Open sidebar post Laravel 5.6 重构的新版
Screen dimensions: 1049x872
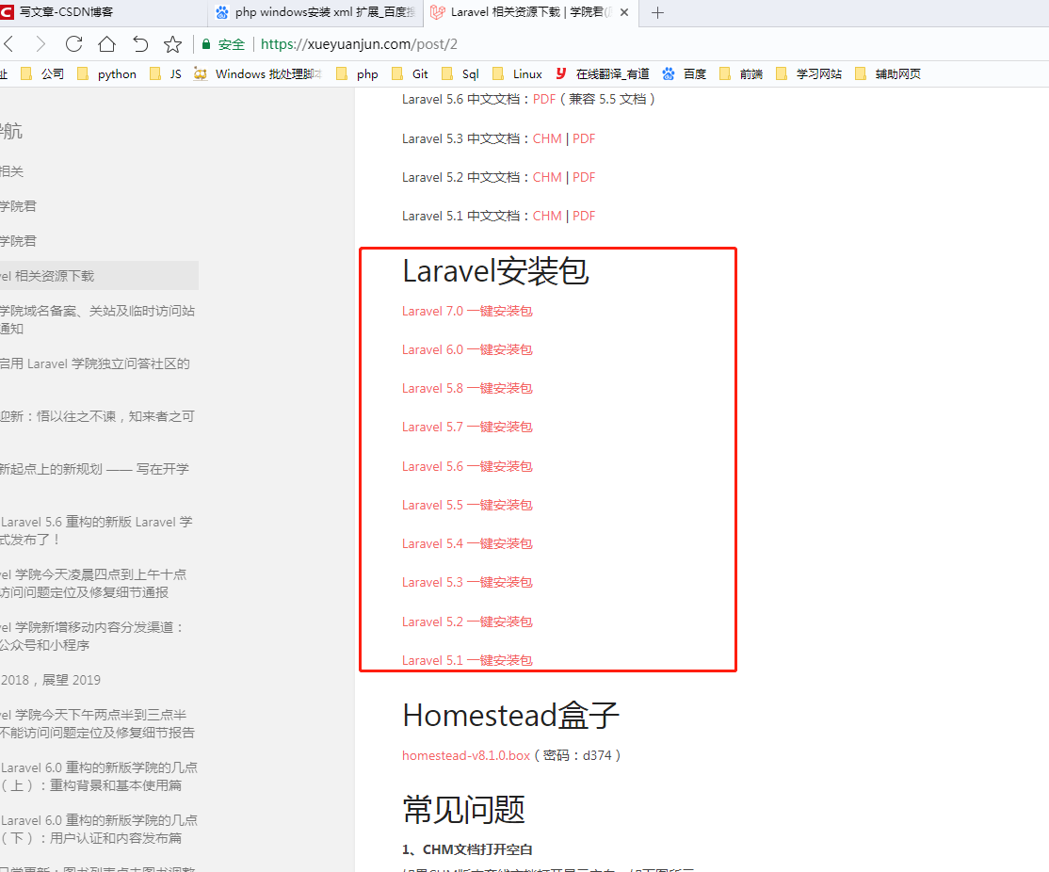96,531
